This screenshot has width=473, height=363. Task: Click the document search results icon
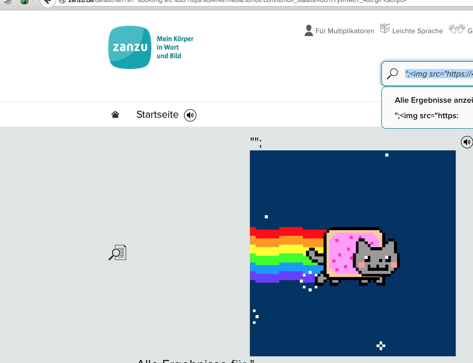click(118, 253)
